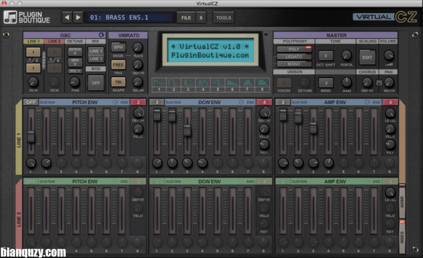Open the Line 1 waveform B selector
Image resolution: width=423 pixels, height=258 pixels.
[x=33, y=68]
